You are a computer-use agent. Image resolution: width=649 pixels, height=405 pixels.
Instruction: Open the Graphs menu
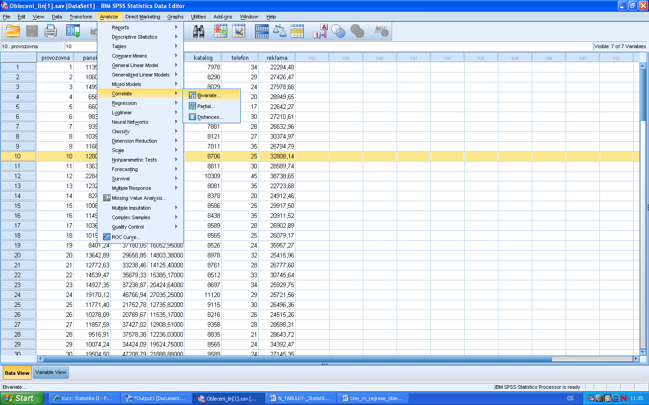point(175,17)
